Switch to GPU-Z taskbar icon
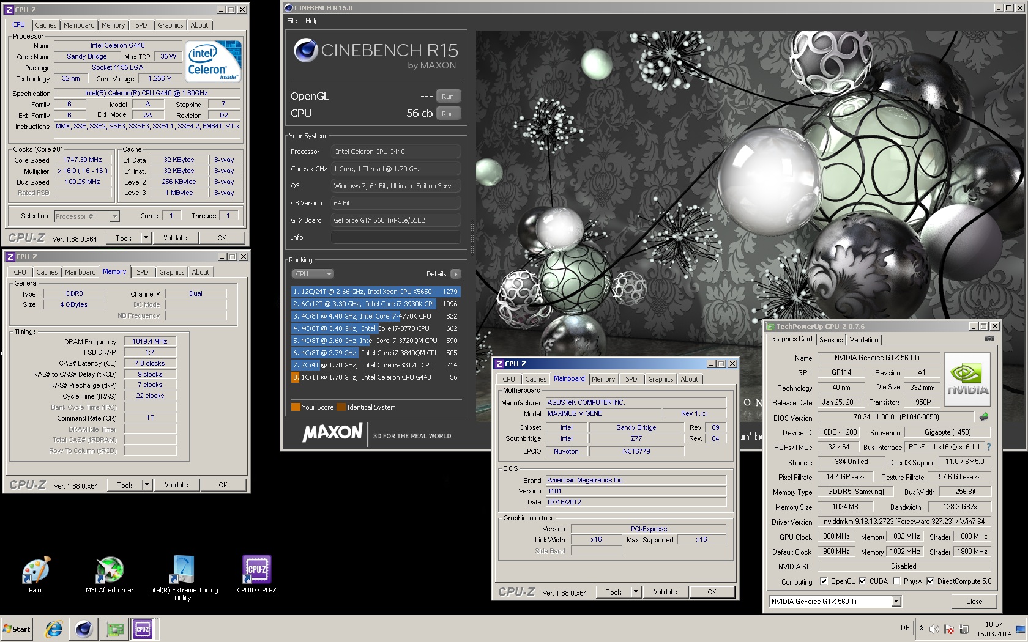Image resolution: width=1028 pixels, height=642 pixels. tap(114, 629)
